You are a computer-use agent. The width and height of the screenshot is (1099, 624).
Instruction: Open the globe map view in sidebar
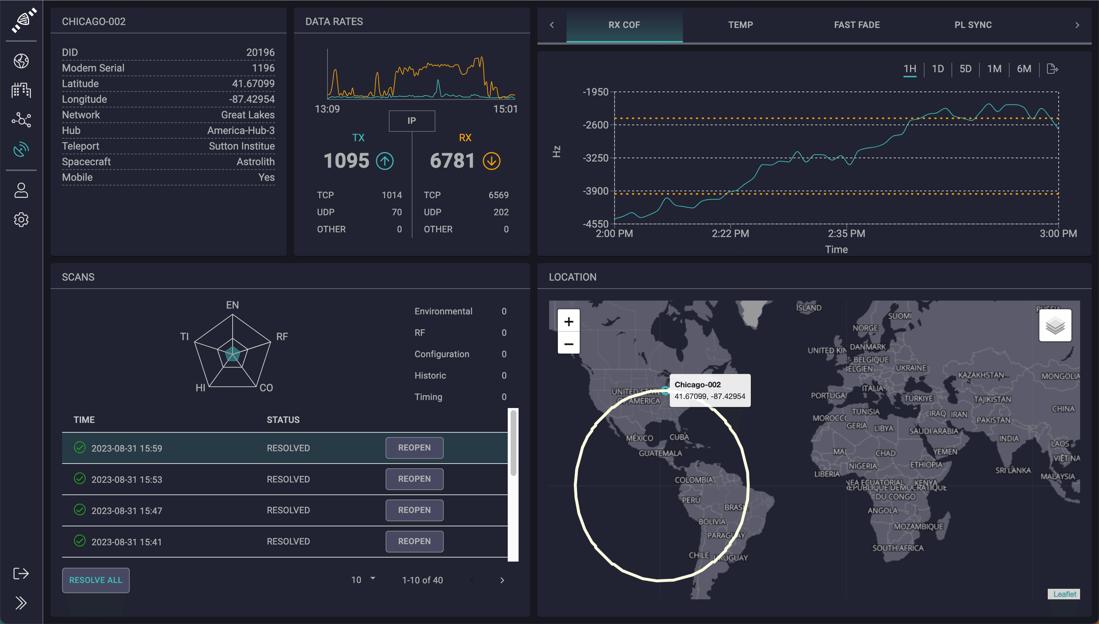click(21, 61)
